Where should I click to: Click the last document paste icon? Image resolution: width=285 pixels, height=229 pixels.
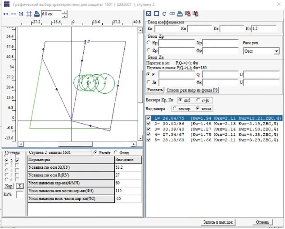[x=195, y=13]
